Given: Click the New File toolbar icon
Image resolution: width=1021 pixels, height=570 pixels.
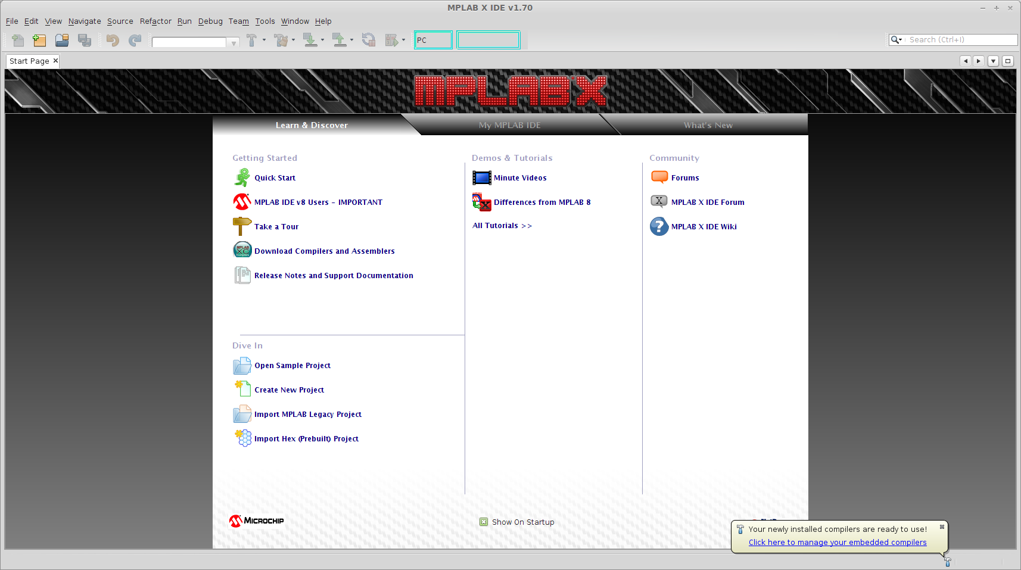Looking at the screenshot, I should point(18,40).
